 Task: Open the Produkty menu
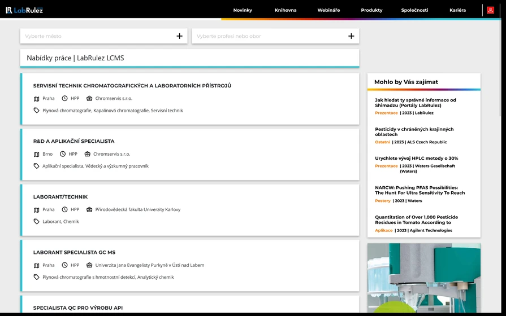(371, 10)
